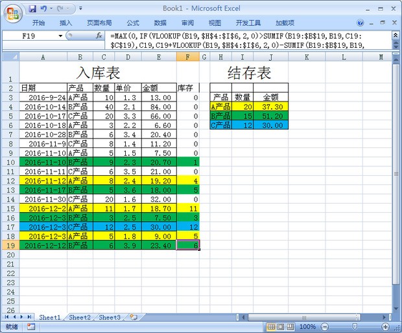The image size is (402, 333).
Task: Switch to Page Break Preview icon
Action: pos(290,327)
